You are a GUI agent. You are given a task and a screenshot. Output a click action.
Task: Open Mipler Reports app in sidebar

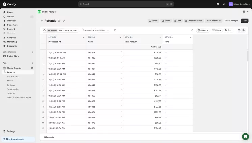pyautogui.click(x=14, y=68)
